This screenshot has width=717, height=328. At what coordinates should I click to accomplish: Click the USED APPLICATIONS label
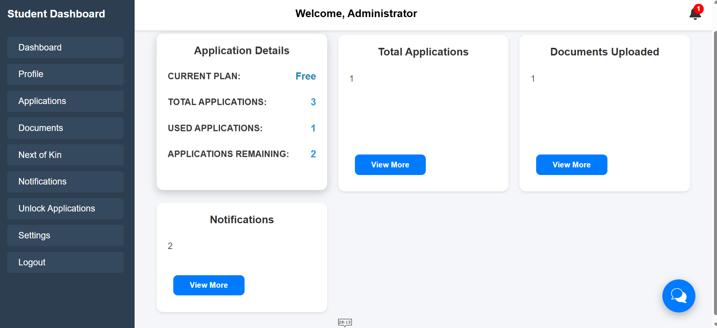point(215,128)
